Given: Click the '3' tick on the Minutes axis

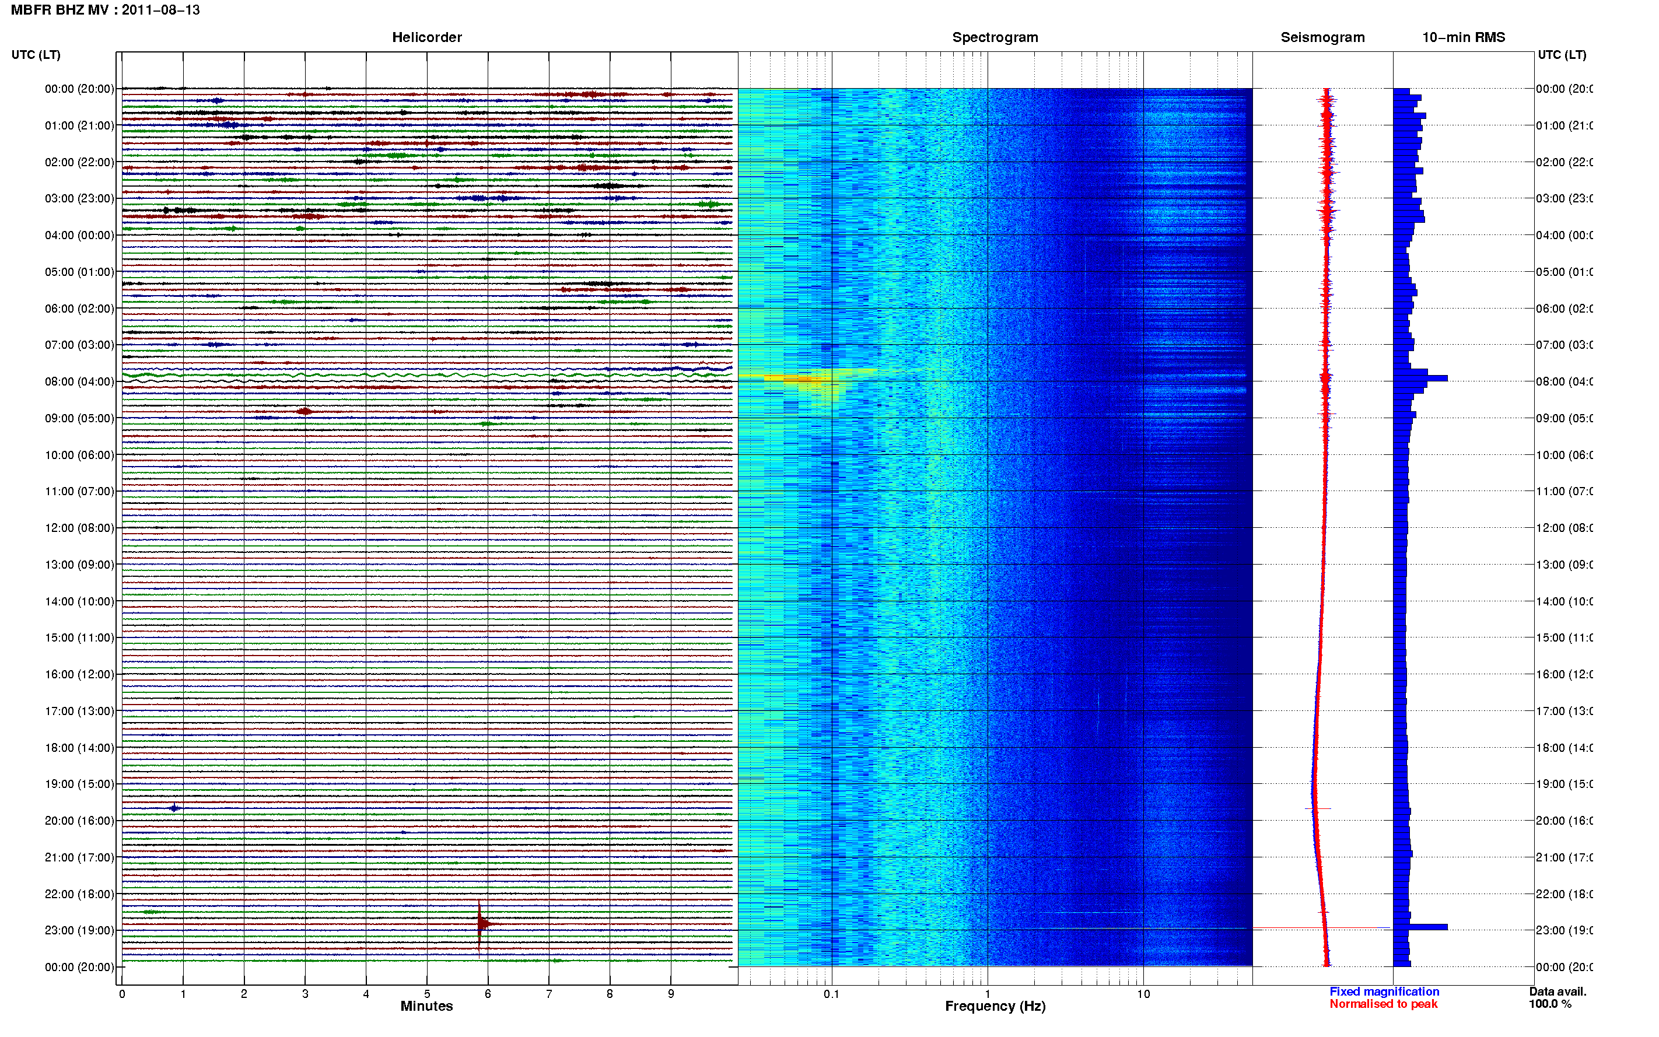Looking at the screenshot, I should (305, 994).
